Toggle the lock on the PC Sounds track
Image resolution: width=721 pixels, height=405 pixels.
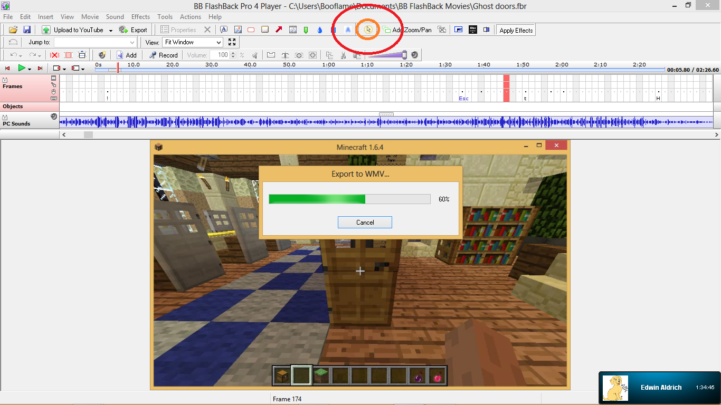5,118
